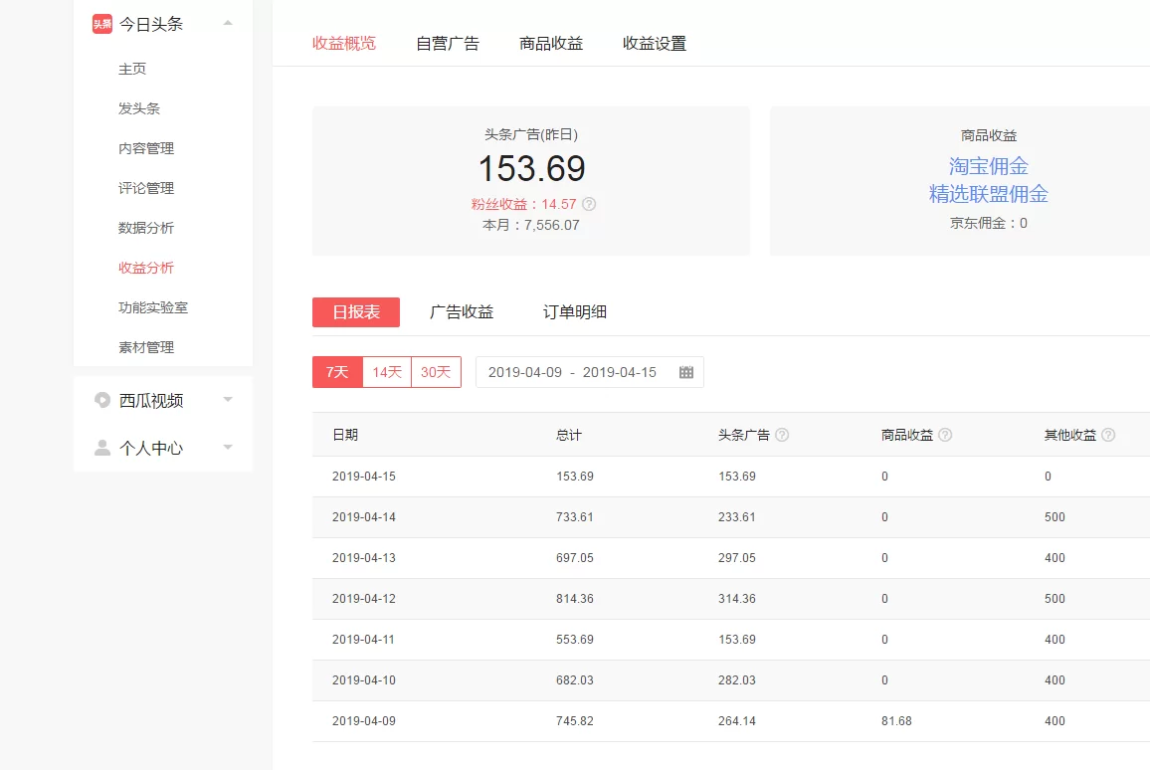
Task: Expand the 西瓜视频 sidebar menu
Action: pos(228,400)
